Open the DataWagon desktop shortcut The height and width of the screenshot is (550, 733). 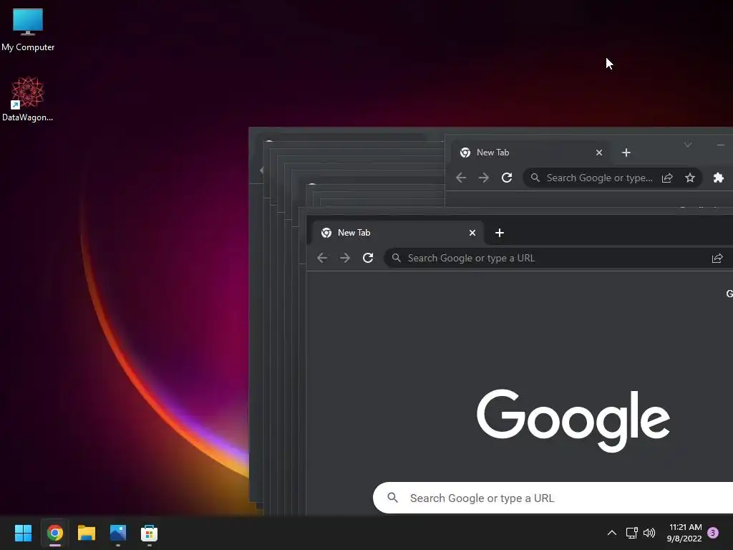[28, 99]
